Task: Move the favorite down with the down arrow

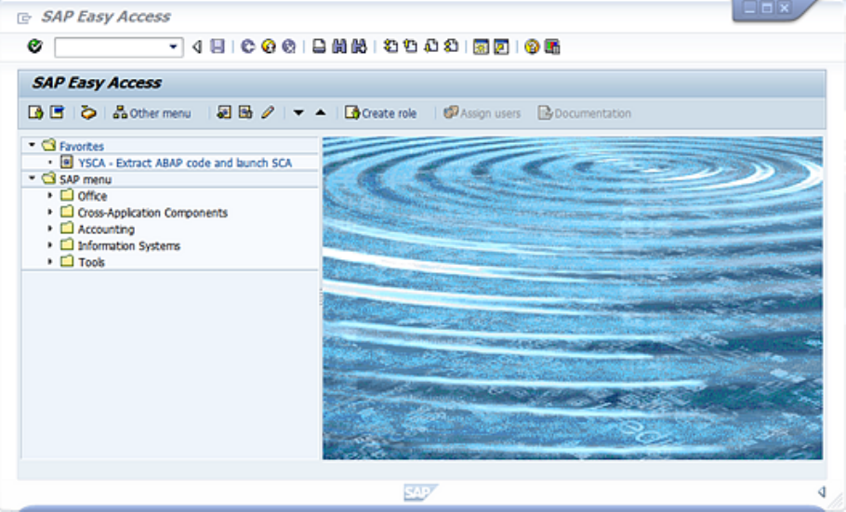Action: point(298,112)
